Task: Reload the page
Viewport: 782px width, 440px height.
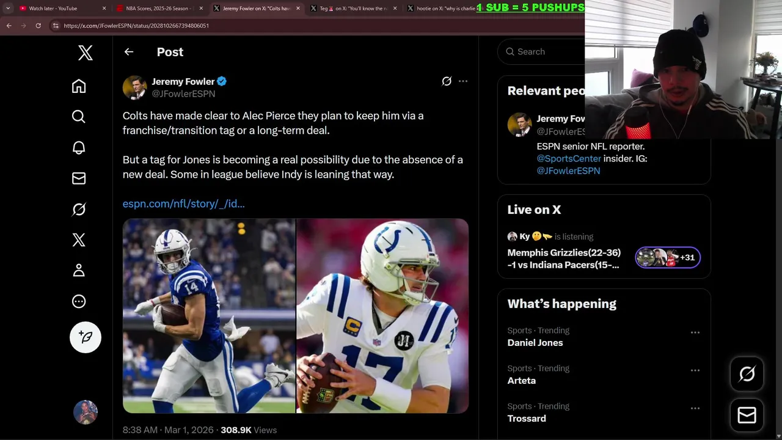Action: click(38, 26)
